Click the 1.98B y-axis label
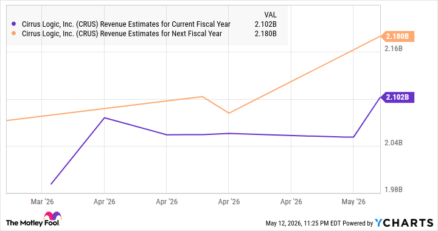Screen dimensions: 438x231 tap(394, 190)
